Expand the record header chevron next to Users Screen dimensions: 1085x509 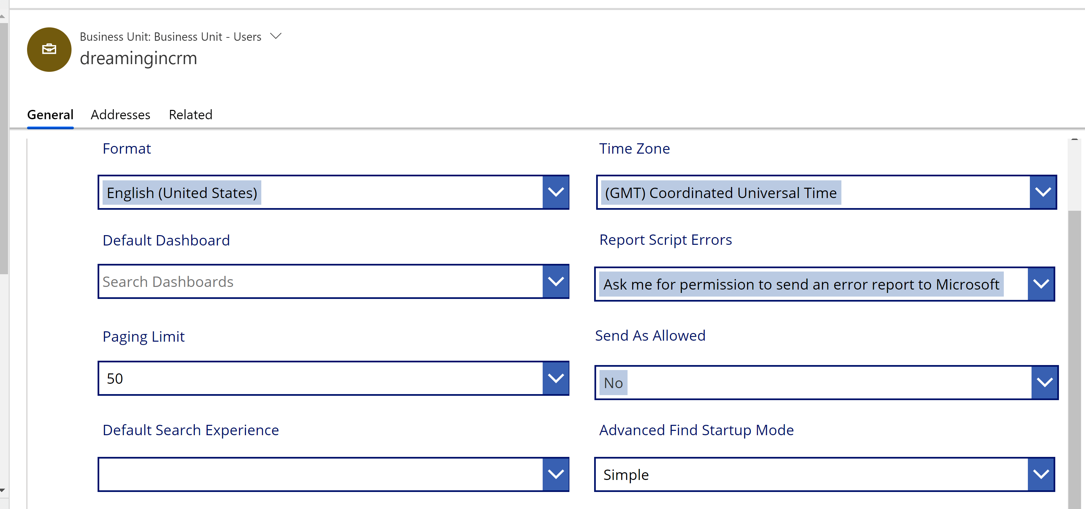click(275, 36)
